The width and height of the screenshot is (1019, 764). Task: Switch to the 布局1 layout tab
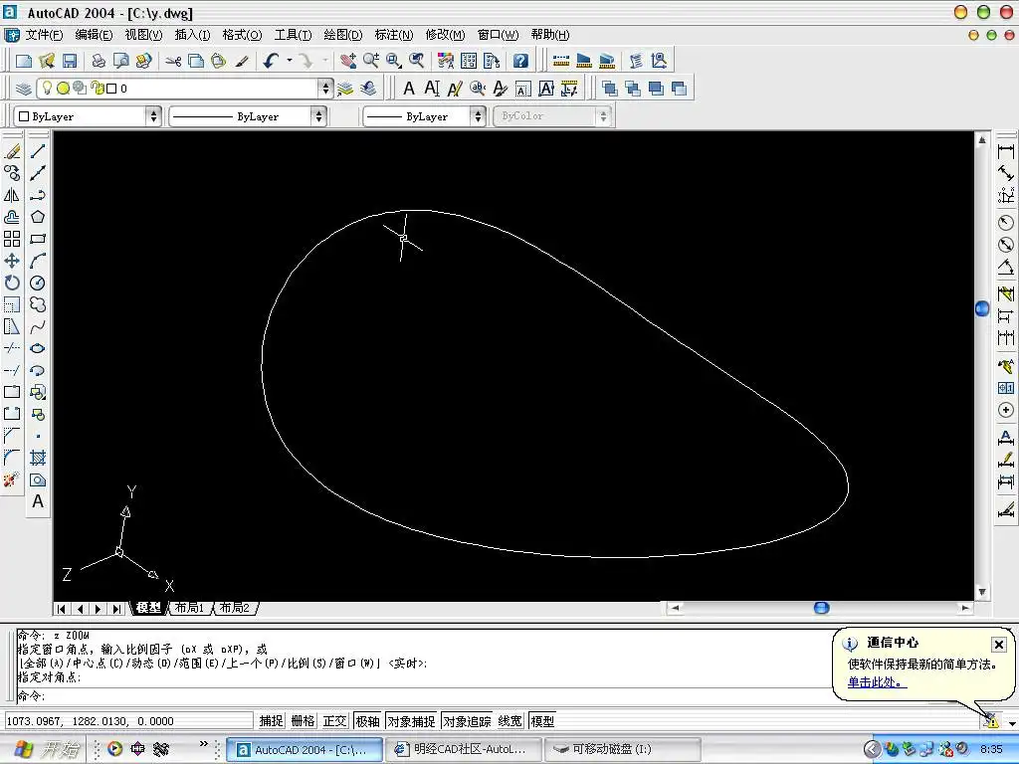pyautogui.click(x=189, y=608)
